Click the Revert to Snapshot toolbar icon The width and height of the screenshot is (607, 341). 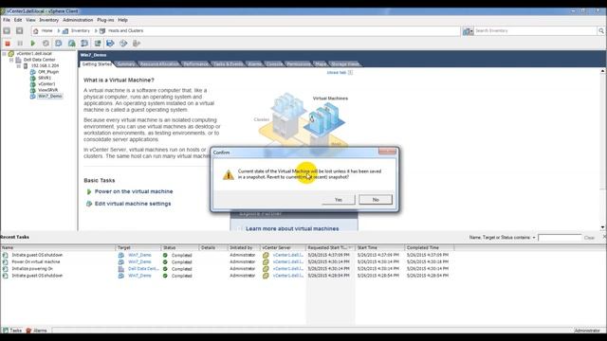click(72, 44)
